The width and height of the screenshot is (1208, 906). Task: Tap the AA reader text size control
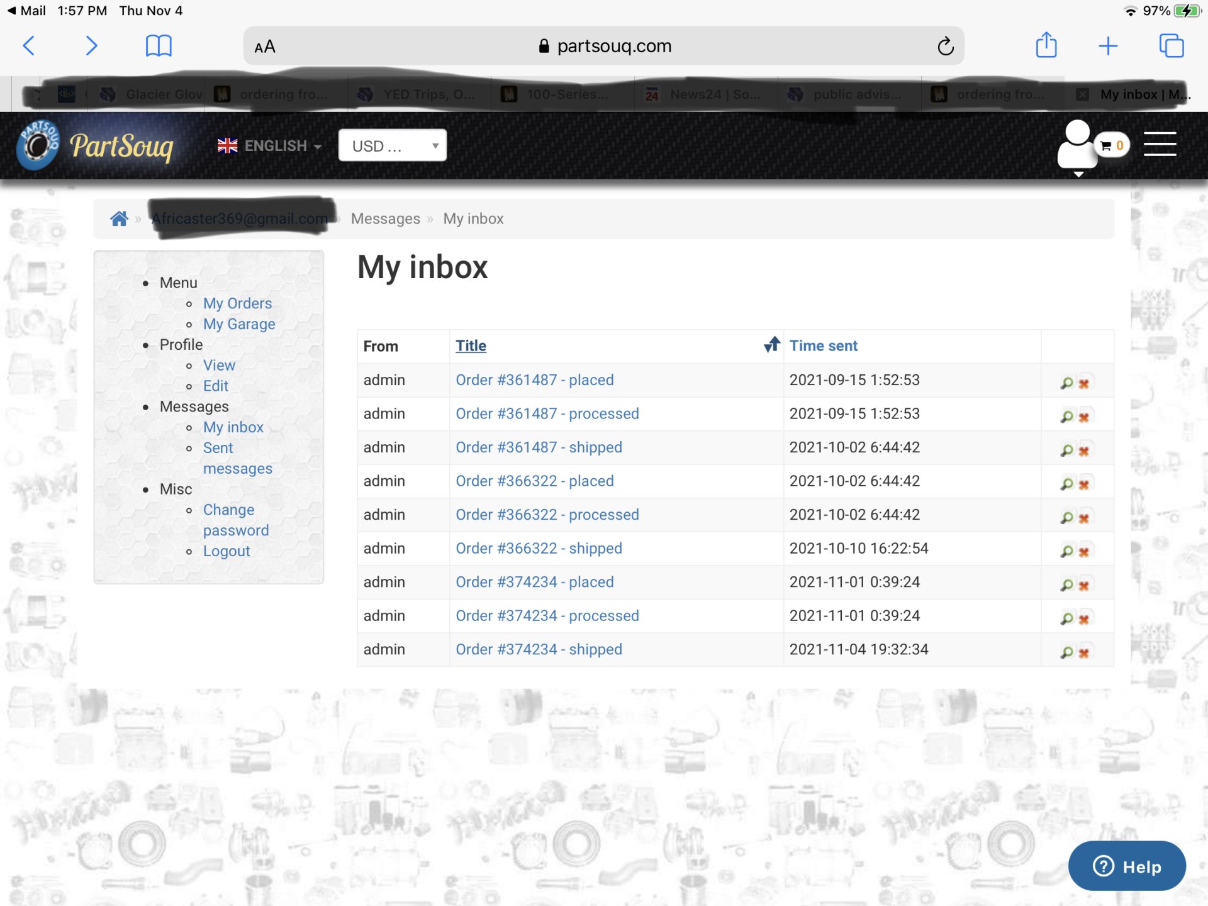pos(265,47)
